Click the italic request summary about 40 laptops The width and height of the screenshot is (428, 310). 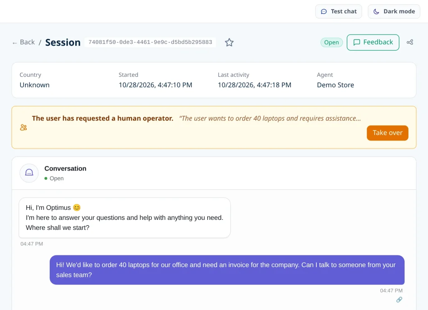coord(270,118)
